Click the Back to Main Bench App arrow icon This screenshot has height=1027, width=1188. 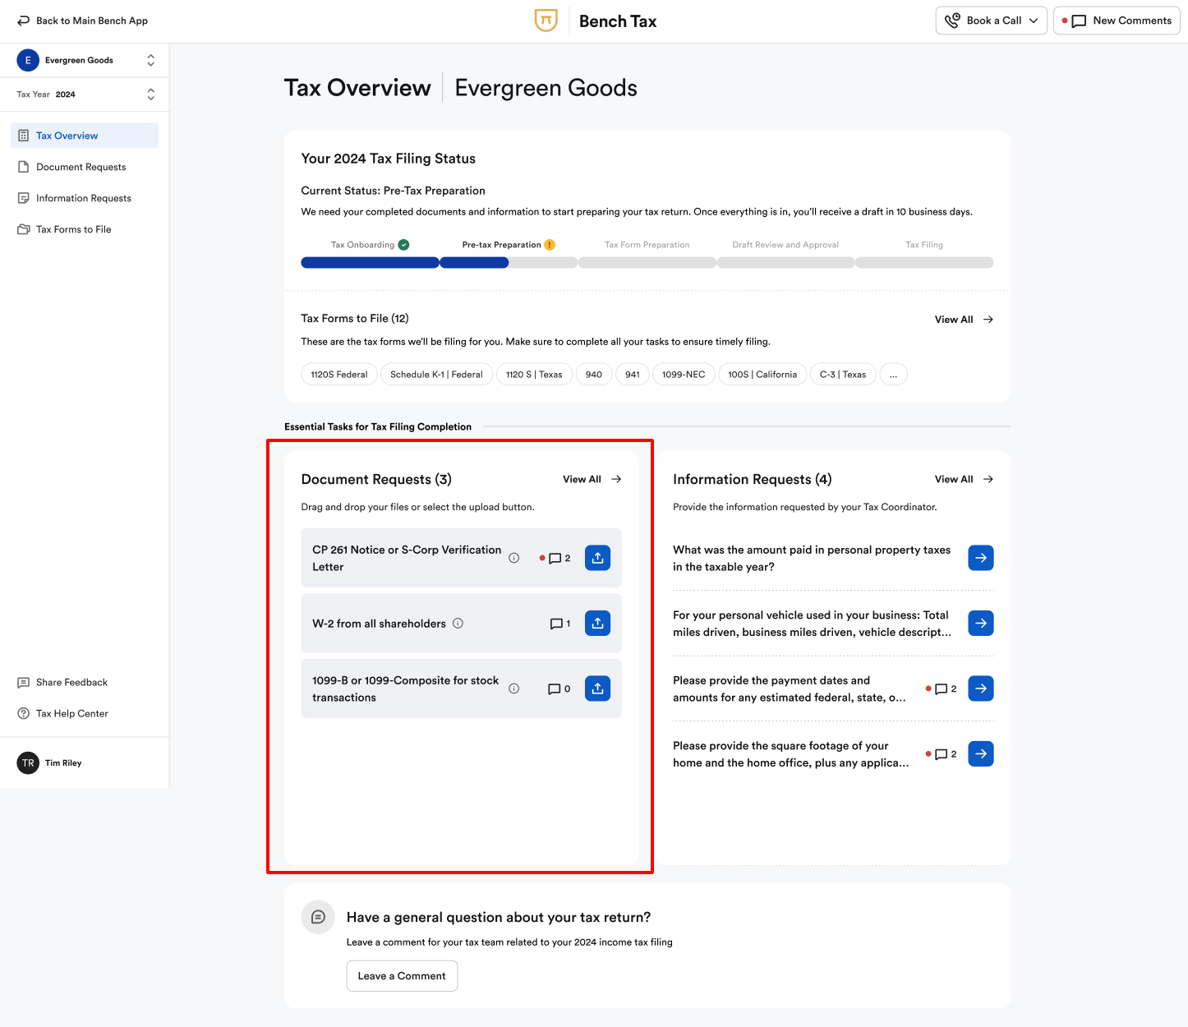click(x=23, y=21)
